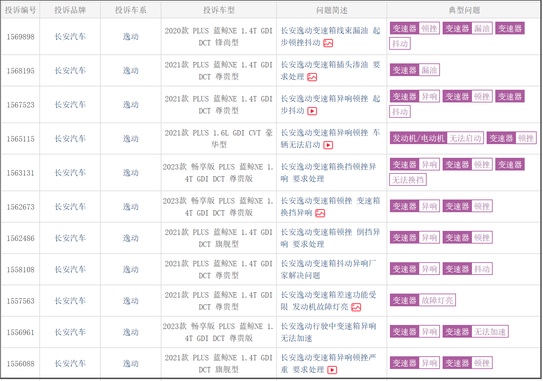Open complaint number 1563131
The height and width of the screenshot is (381, 543).
pos(20,173)
